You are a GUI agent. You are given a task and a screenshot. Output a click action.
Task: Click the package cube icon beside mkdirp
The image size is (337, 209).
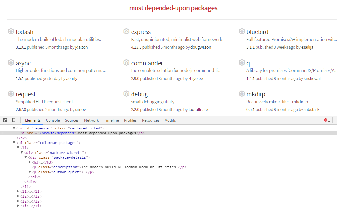tap(242, 94)
